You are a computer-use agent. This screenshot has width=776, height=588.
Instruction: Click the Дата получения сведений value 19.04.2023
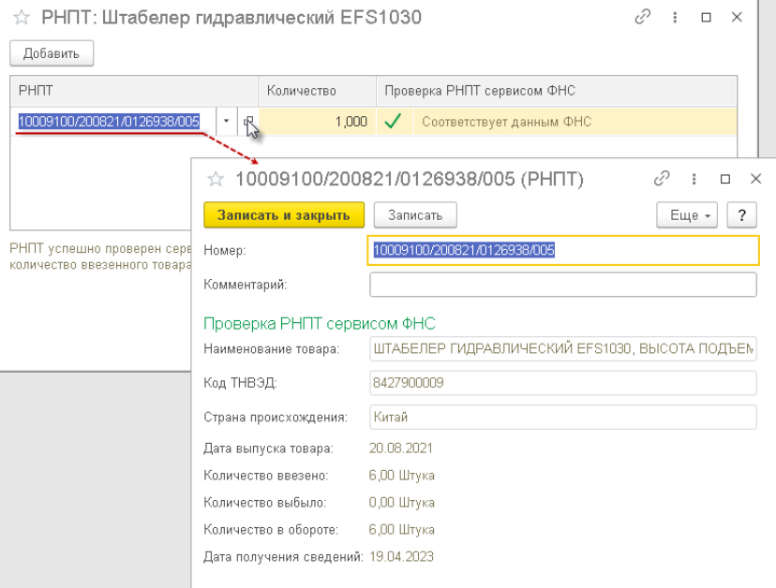401,557
